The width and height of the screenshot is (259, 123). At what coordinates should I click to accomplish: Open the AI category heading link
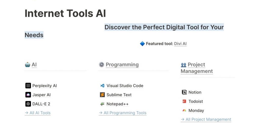34,65
